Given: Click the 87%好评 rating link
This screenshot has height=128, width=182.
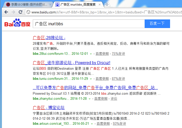Looking at the screenshot, I should coord(118,79).
